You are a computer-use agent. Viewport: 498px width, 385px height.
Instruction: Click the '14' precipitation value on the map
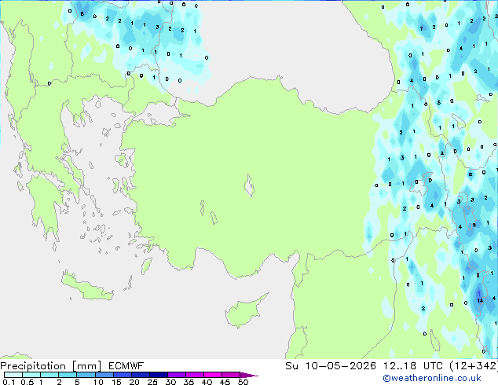[480, 300]
